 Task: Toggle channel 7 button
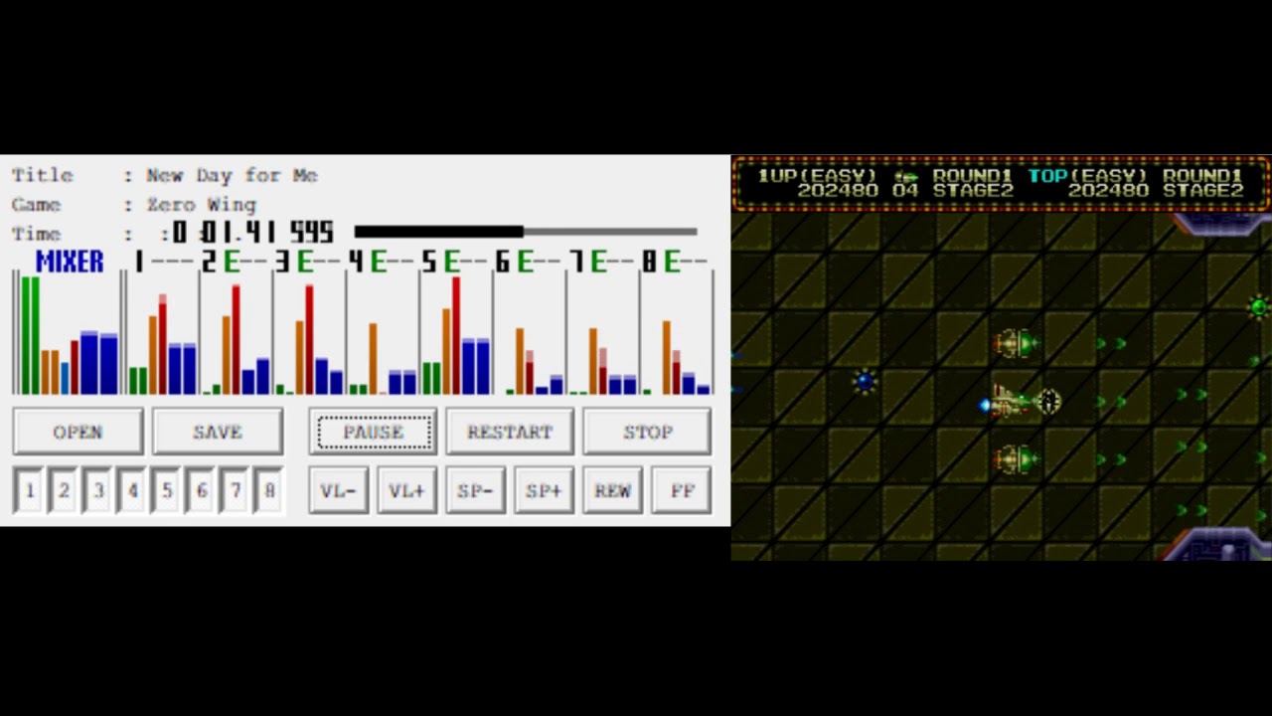(x=236, y=490)
